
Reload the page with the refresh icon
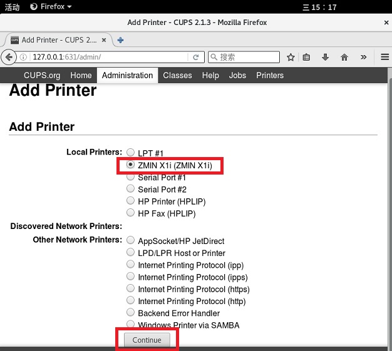point(196,57)
